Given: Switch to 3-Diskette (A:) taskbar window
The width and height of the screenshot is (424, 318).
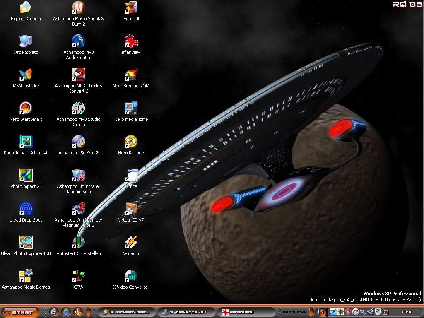Looking at the screenshot, I should click(x=186, y=312).
